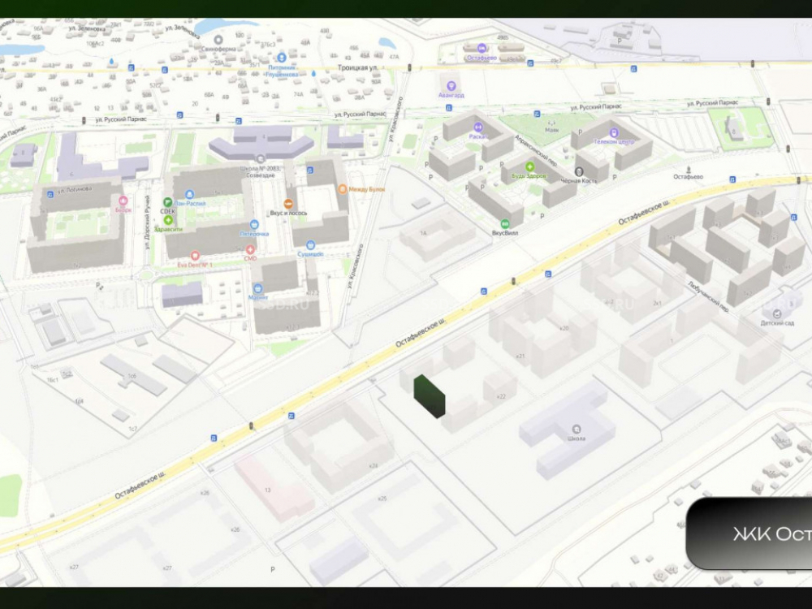Screen dimensions: 812x609
Task: Select the Здравсити pharmacy icon
Action: (x=168, y=219)
